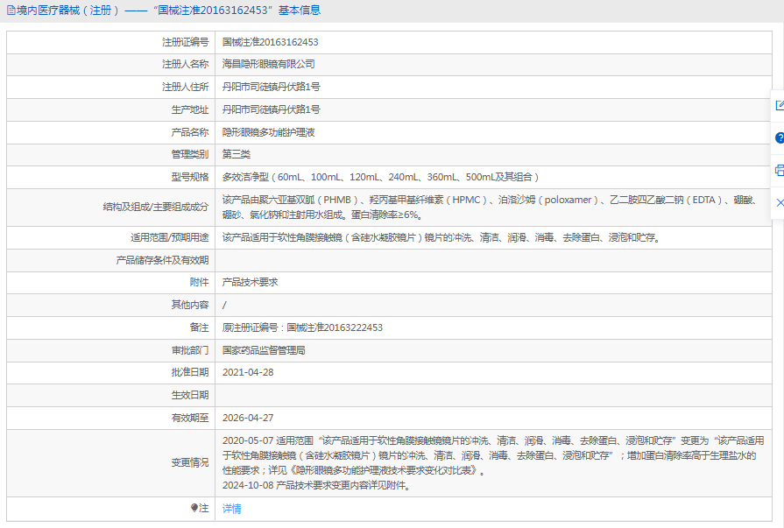
Task: Select registration number 国械注准20163162453 cell
Action: (270, 42)
